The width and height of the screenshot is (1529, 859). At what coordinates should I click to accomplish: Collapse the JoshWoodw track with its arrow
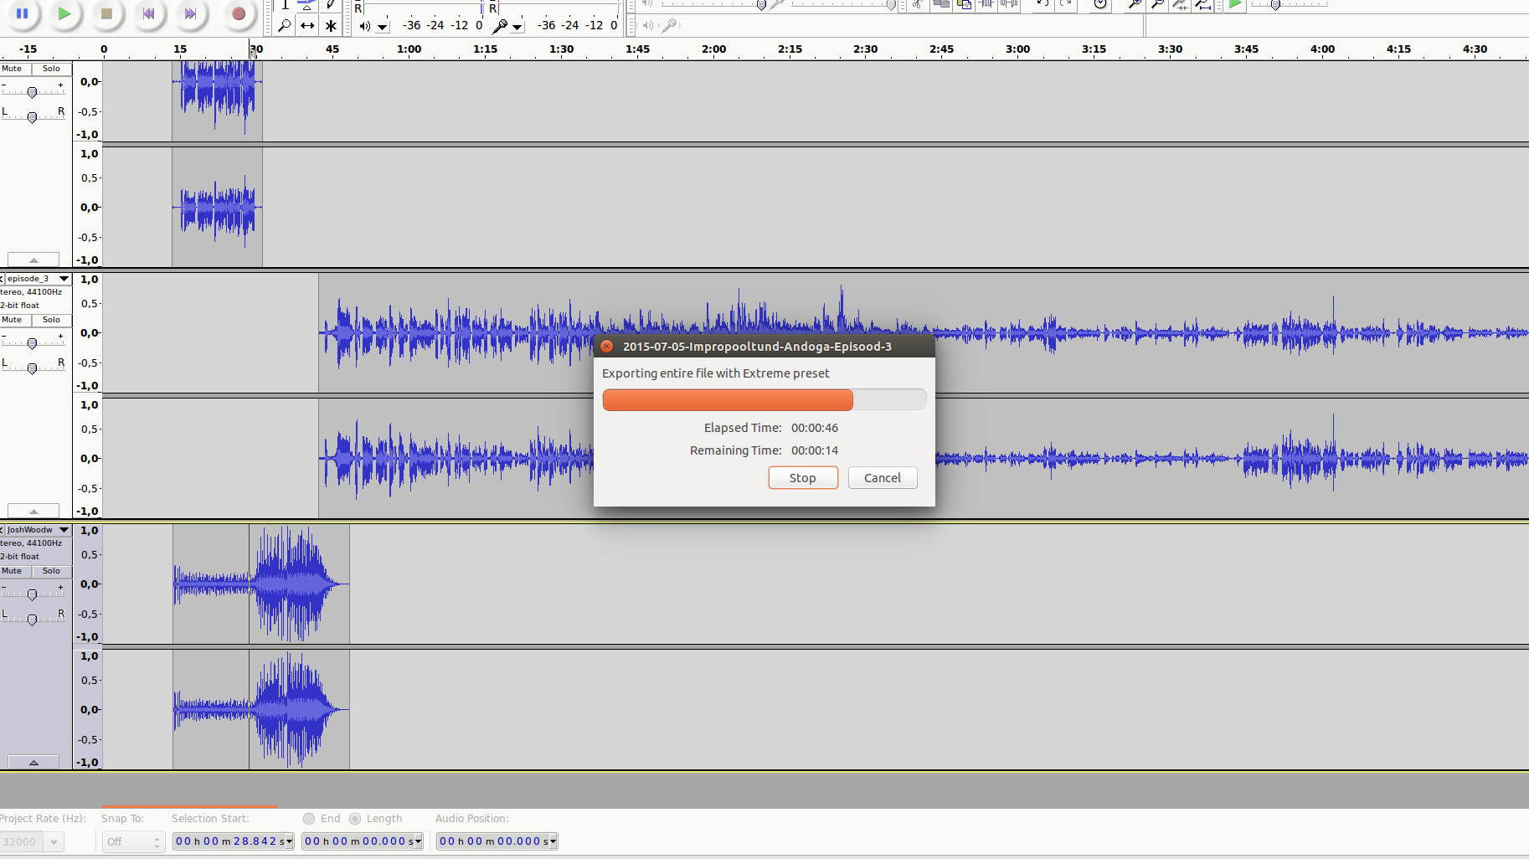[33, 762]
